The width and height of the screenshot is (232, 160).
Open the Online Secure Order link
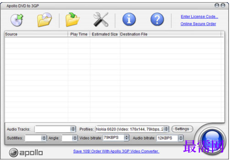coord(198,24)
